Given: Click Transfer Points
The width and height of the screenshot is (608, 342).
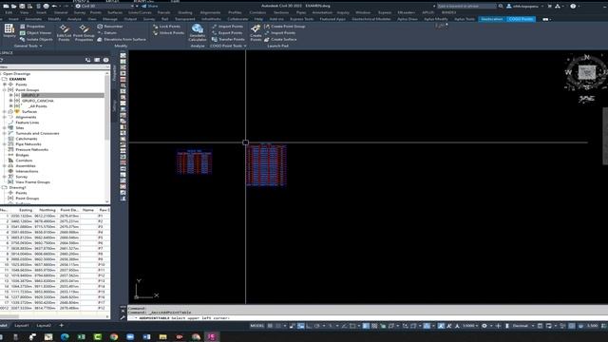Looking at the screenshot, I should pyautogui.click(x=228, y=40).
